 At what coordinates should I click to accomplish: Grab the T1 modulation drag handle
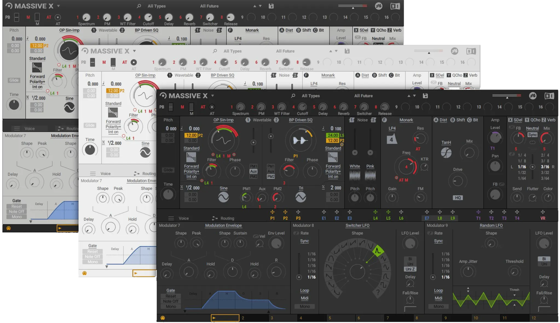478,212
